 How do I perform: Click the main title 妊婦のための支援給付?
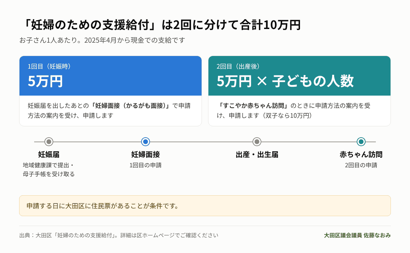pos(160,25)
